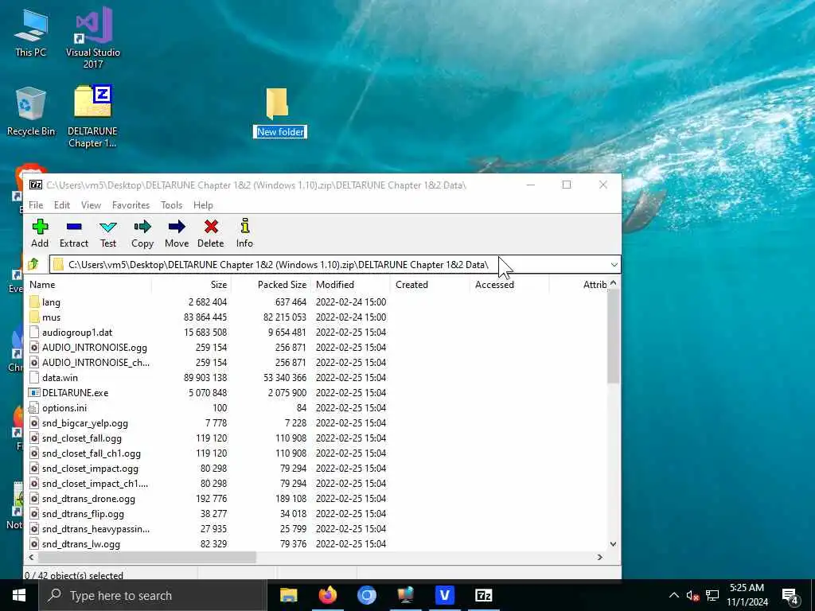Switch to 7-Zip taskbar icon
This screenshot has width=815, height=611.
click(x=483, y=595)
